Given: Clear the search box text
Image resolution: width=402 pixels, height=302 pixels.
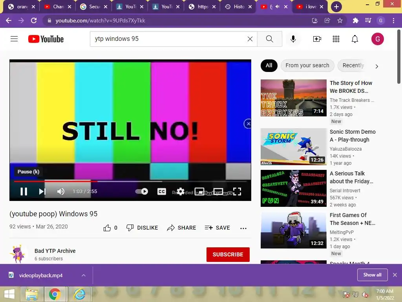Looking at the screenshot, I should [250, 39].
